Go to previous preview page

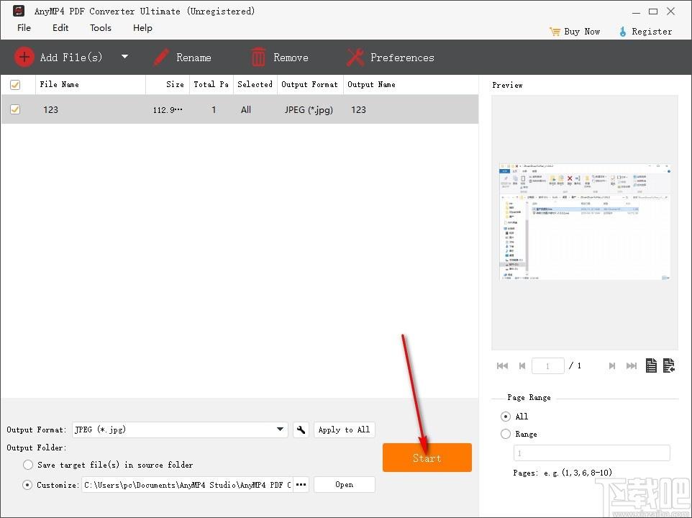coord(522,365)
